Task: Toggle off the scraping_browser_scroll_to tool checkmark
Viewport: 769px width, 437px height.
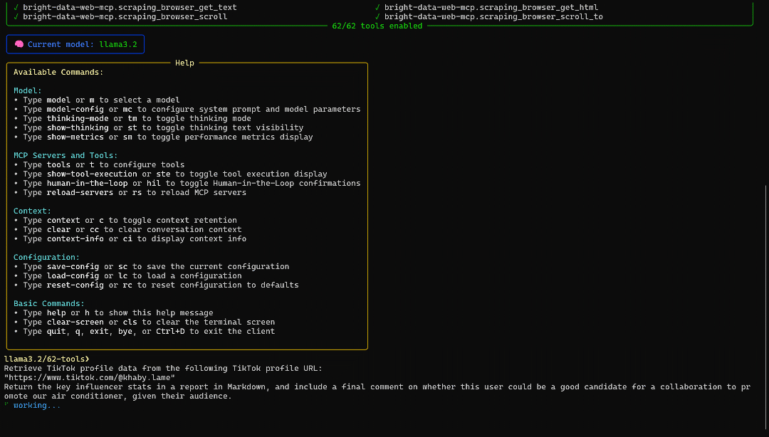Action: click(376, 16)
